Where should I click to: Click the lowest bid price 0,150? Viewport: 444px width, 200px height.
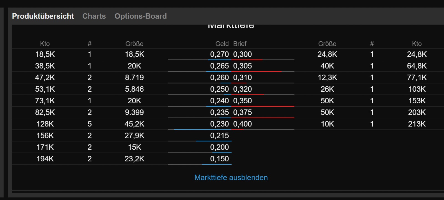219,159
